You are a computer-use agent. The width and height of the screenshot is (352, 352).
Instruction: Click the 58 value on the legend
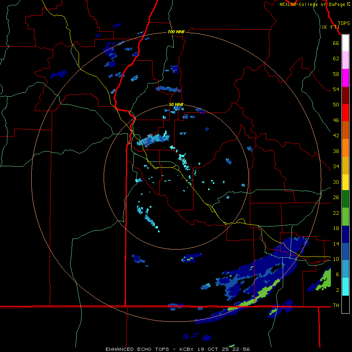pyautogui.click(x=336, y=74)
